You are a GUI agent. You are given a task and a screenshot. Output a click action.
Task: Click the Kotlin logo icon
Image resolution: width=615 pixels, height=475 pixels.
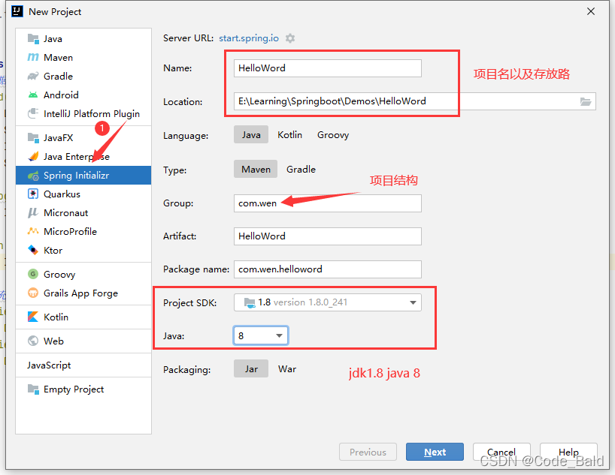33,317
